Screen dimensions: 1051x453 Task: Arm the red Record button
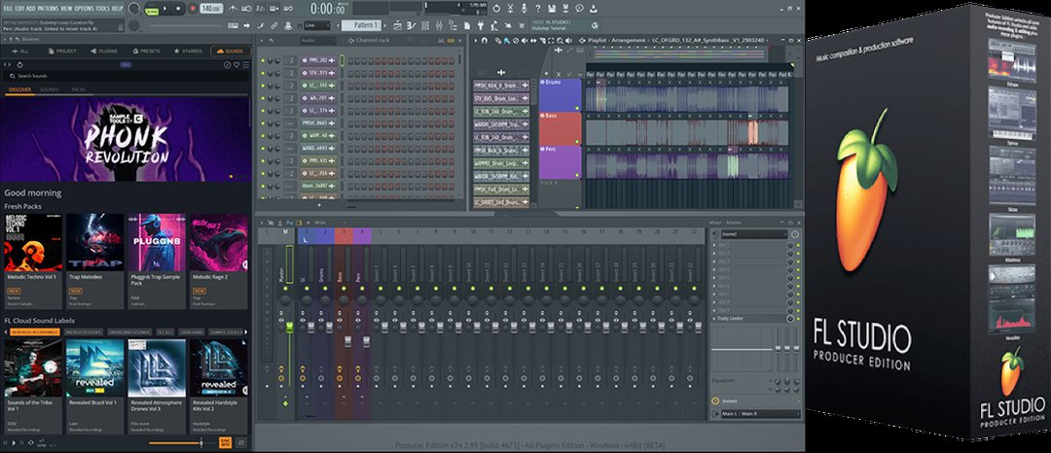pos(193,9)
